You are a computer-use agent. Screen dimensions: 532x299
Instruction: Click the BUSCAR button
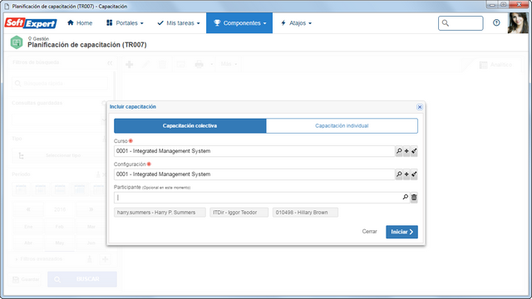(x=82, y=279)
